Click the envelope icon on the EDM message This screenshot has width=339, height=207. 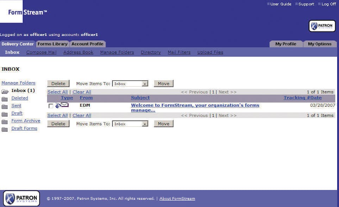[x=65, y=105]
